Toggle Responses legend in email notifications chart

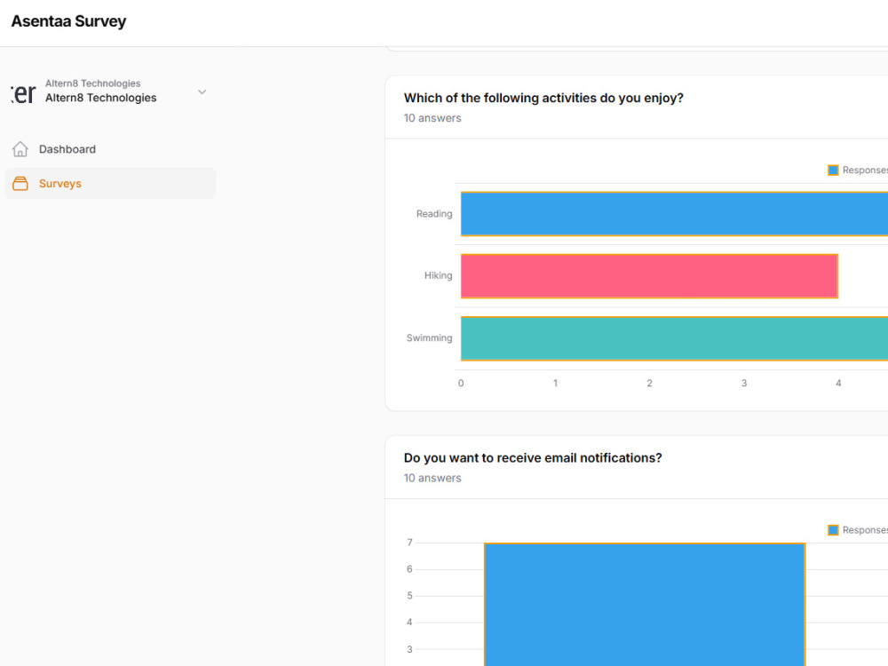coord(858,530)
